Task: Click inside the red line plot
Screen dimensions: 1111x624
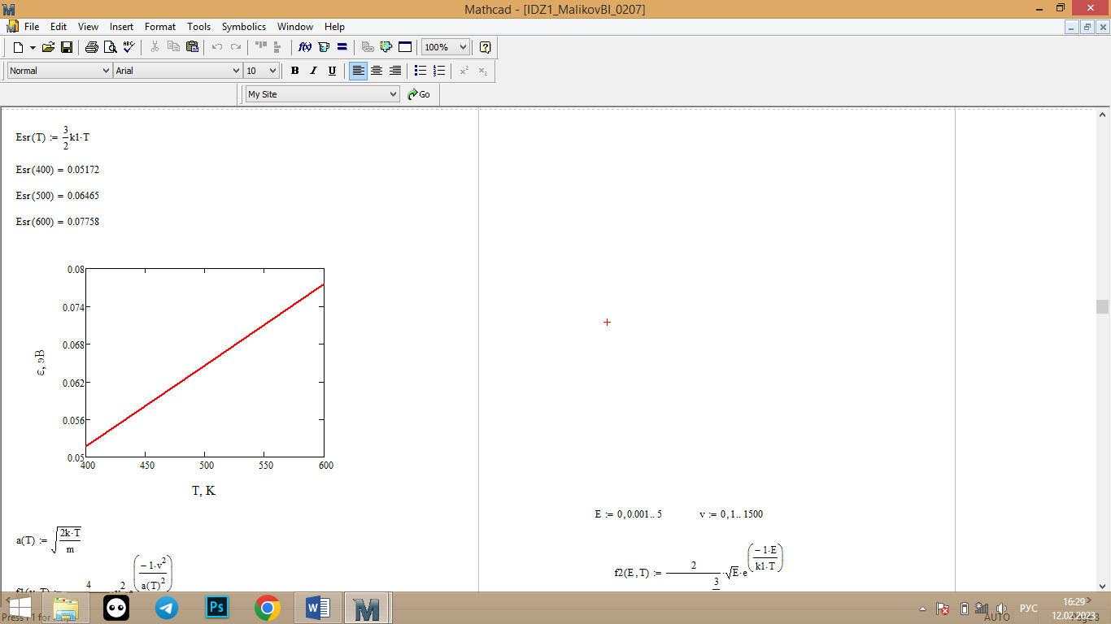Action: point(205,363)
